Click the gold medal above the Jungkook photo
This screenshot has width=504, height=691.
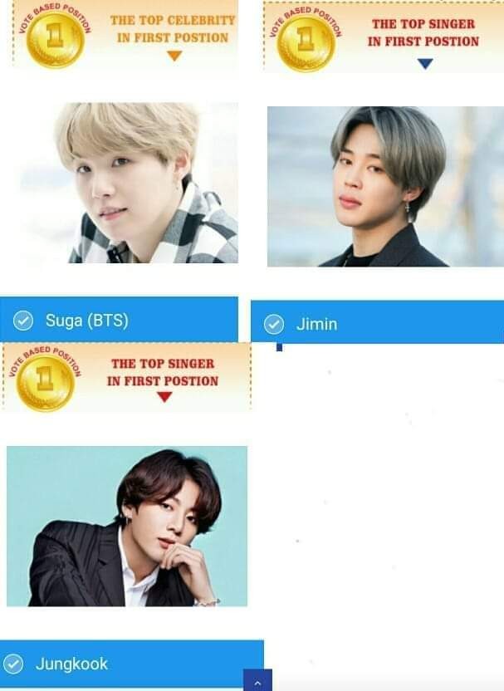(46, 383)
